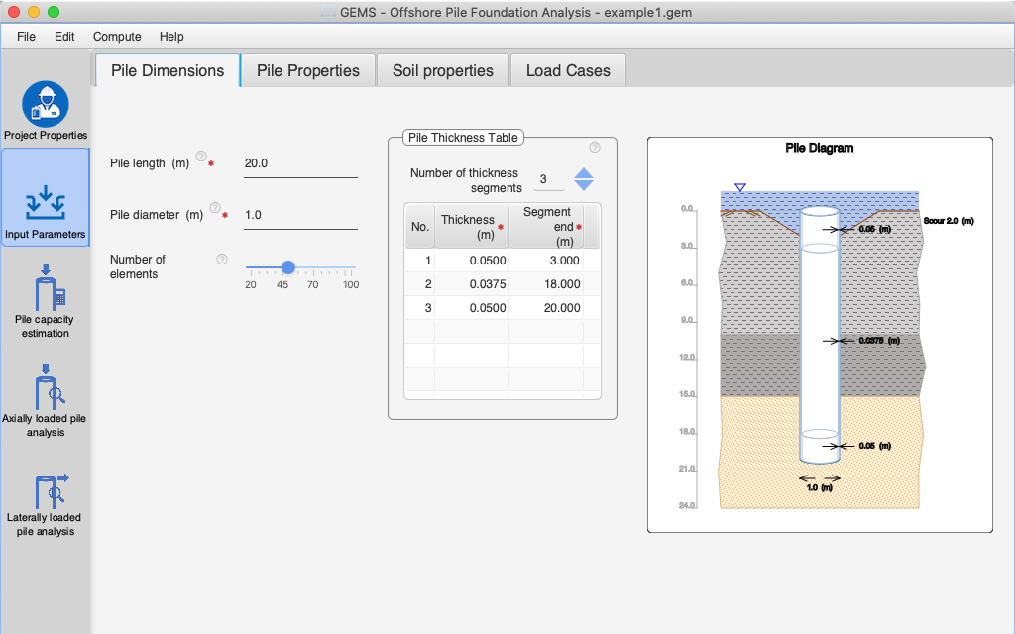Select the Input Parameters icon

(x=46, y=202)
